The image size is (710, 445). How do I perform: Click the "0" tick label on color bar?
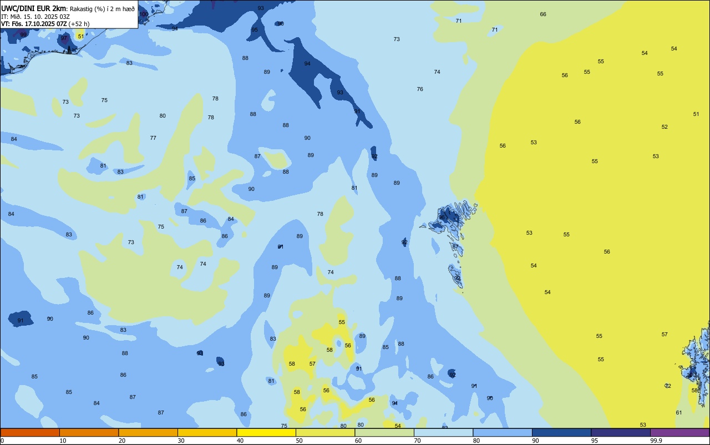click(2, 441)
